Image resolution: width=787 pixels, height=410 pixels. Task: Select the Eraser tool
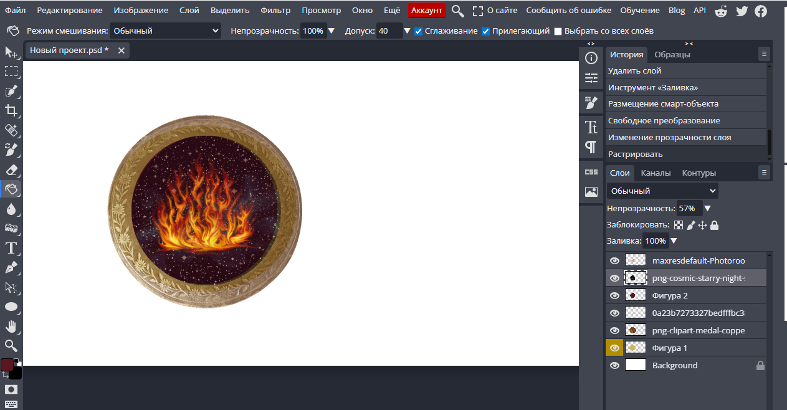[11, 169]
